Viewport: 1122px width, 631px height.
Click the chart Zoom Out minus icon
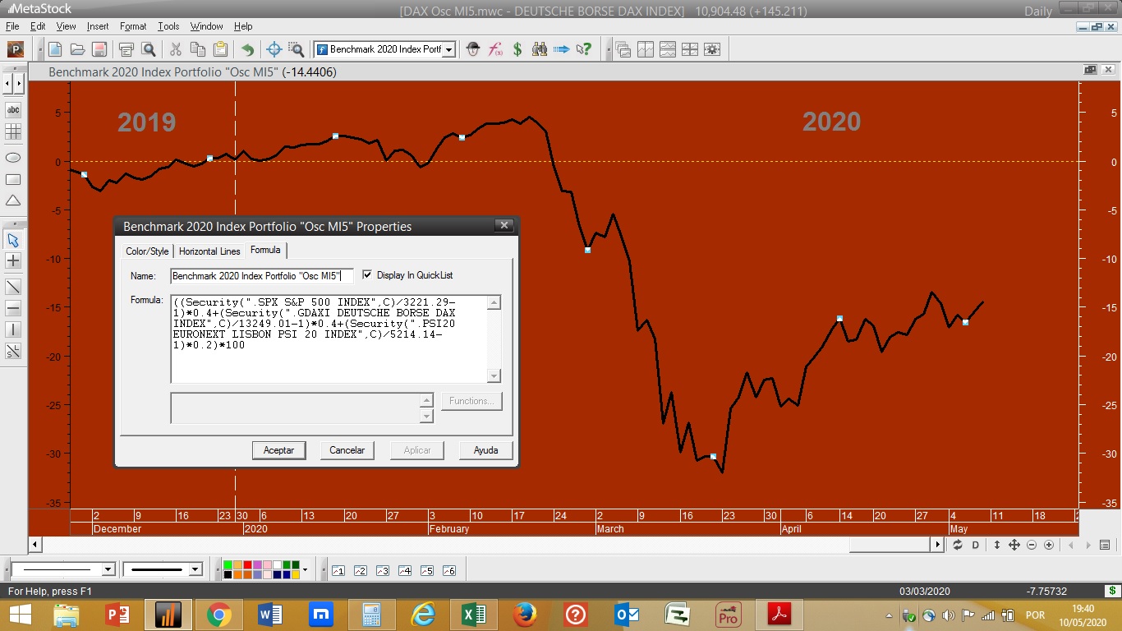pos(1032,545)
